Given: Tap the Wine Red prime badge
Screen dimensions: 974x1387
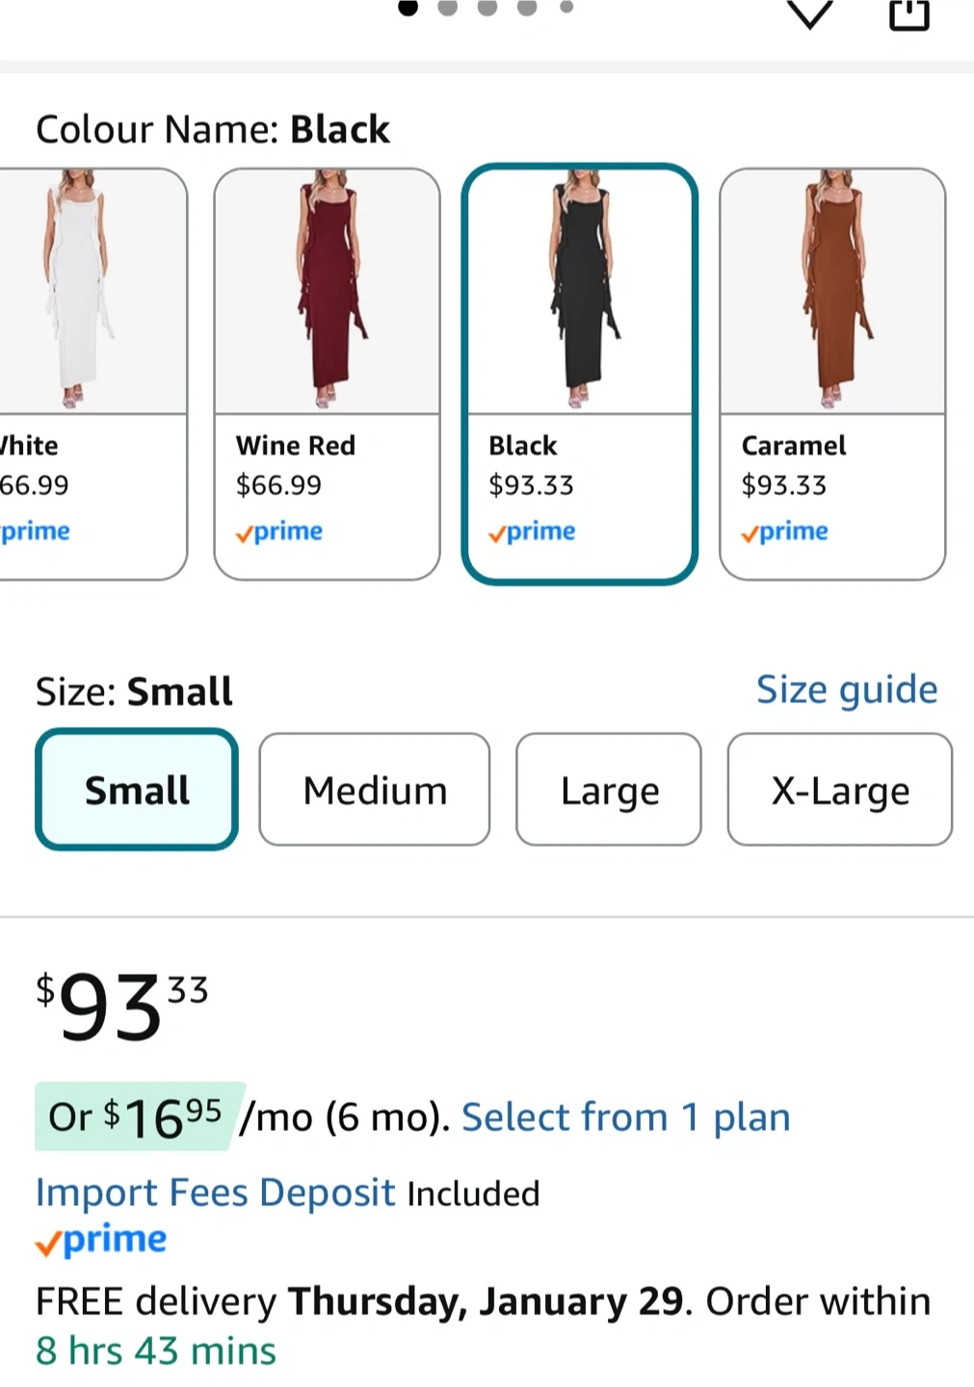Looking at the screenshot, I should [x=279, y=532].
